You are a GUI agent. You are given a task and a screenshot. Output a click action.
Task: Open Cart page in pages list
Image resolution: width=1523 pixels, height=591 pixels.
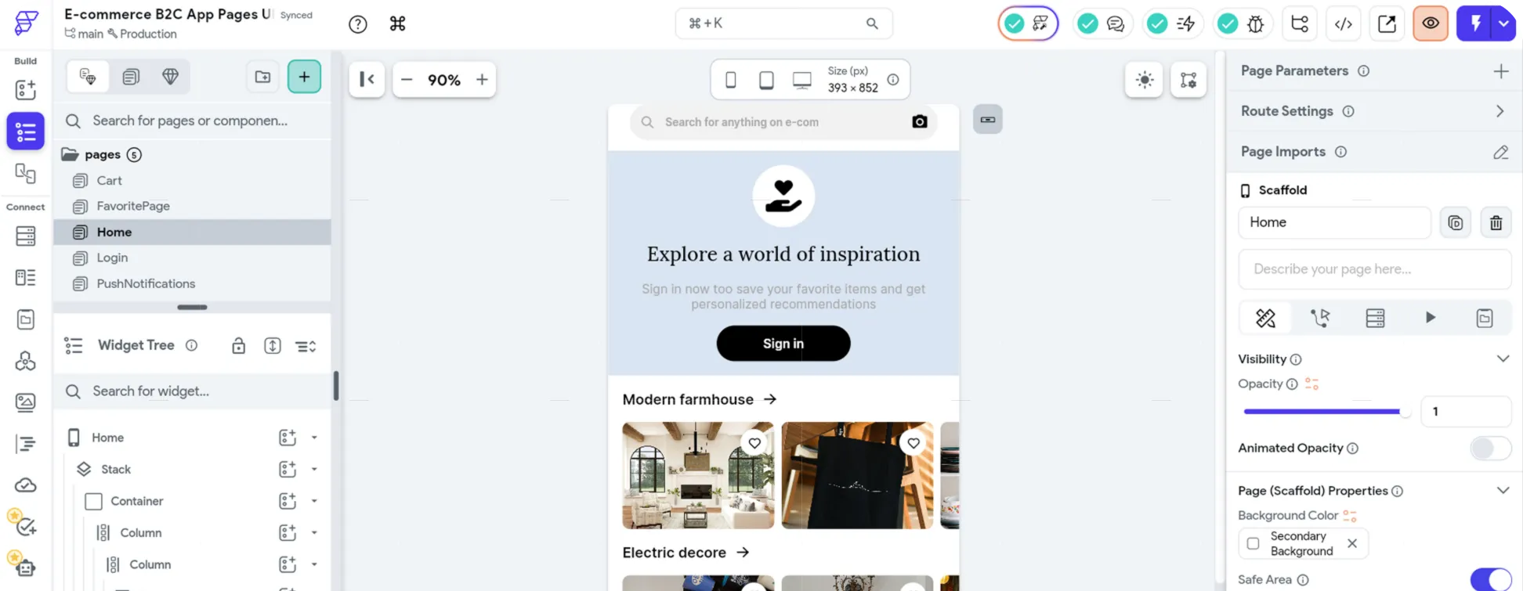tap(193, 181)
